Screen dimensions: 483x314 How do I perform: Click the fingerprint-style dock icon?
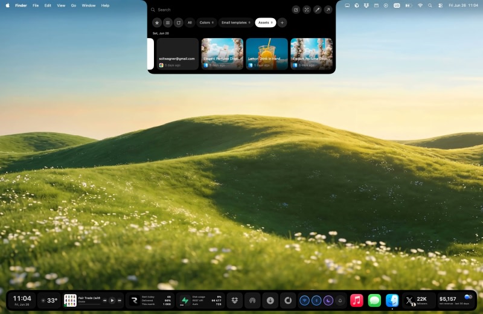point(252,301)
